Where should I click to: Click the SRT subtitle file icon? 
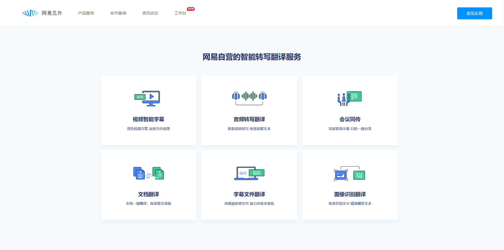[249, 173]
